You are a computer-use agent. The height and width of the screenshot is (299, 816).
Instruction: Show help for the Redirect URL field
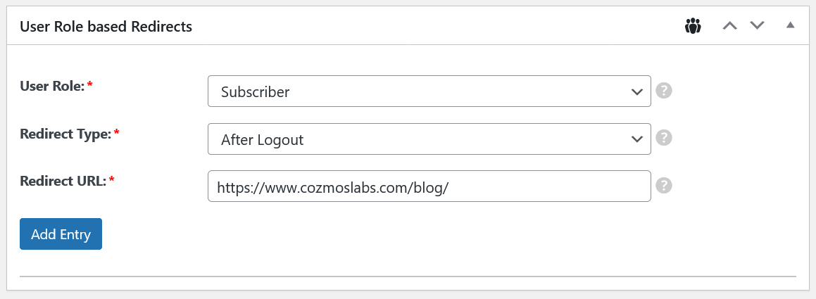point(663,186)
